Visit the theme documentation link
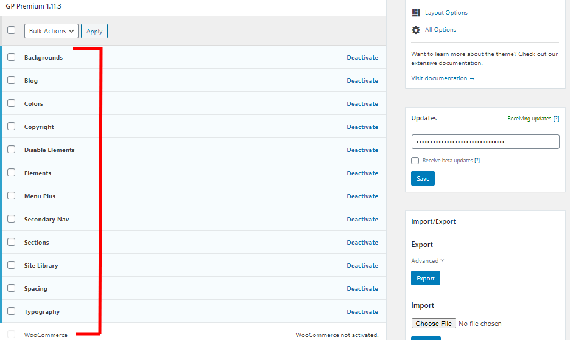 443,78
